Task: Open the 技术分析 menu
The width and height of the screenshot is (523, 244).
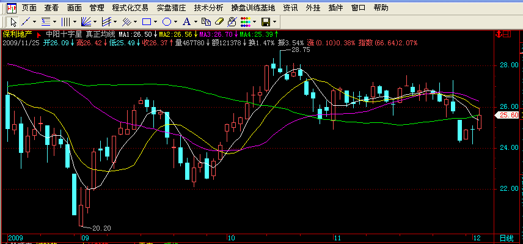Action: click(208, 8)
